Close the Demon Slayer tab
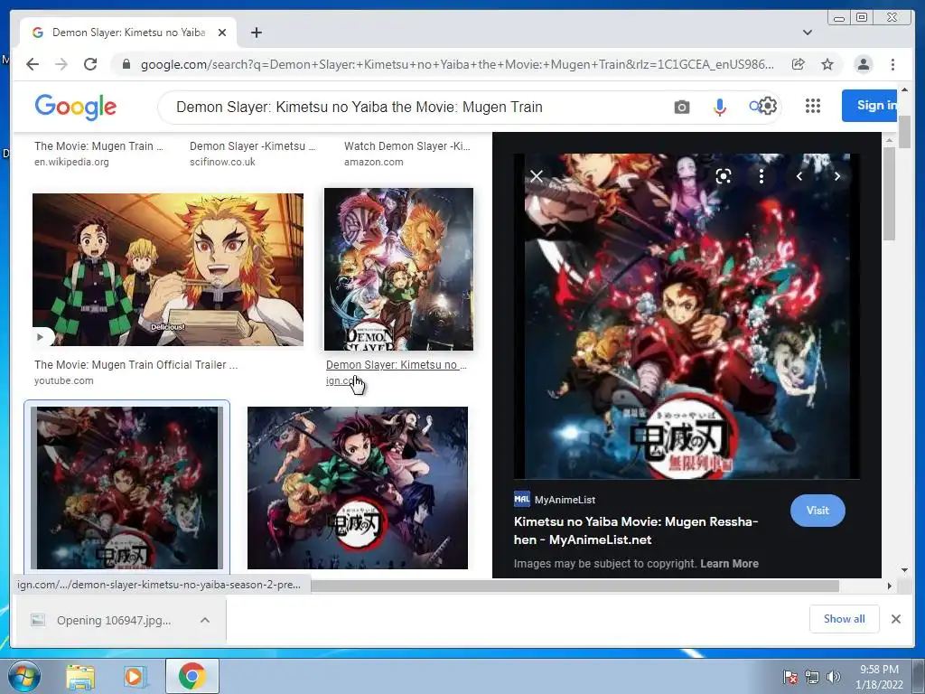 coord(222,33)
